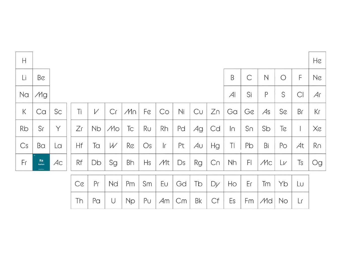This screenshot has height=272, width=340.
Task: Select the Cerium (Ce) lanthanide tile
Action: pyautogui.click(x=79, y=184)
